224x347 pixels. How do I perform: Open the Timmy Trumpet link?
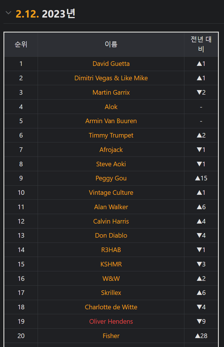(111, 135)
